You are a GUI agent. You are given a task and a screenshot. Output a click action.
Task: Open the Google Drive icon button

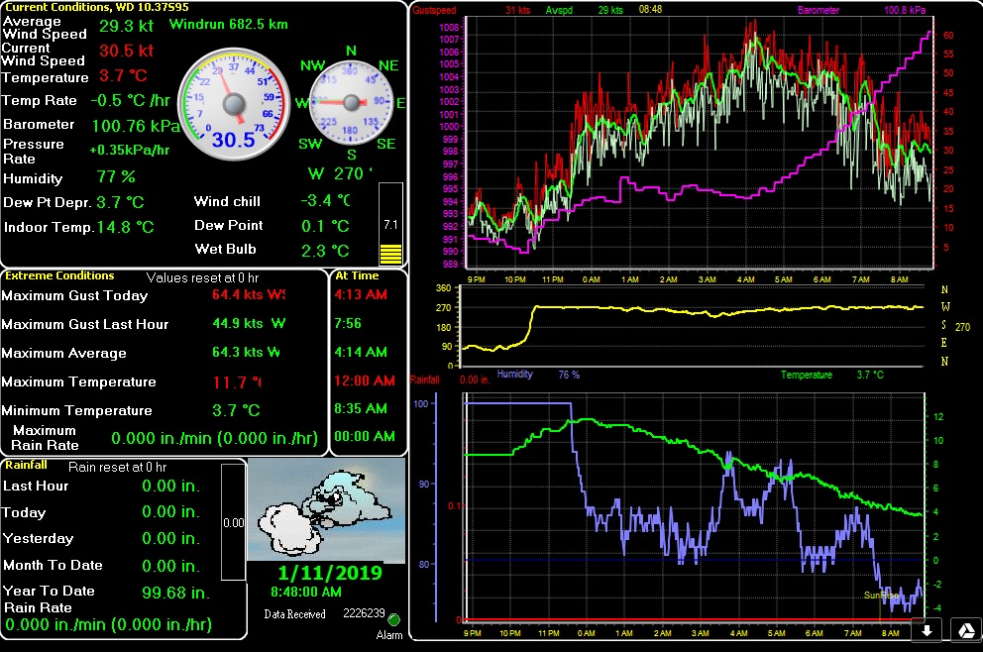(x=966, y=630)
